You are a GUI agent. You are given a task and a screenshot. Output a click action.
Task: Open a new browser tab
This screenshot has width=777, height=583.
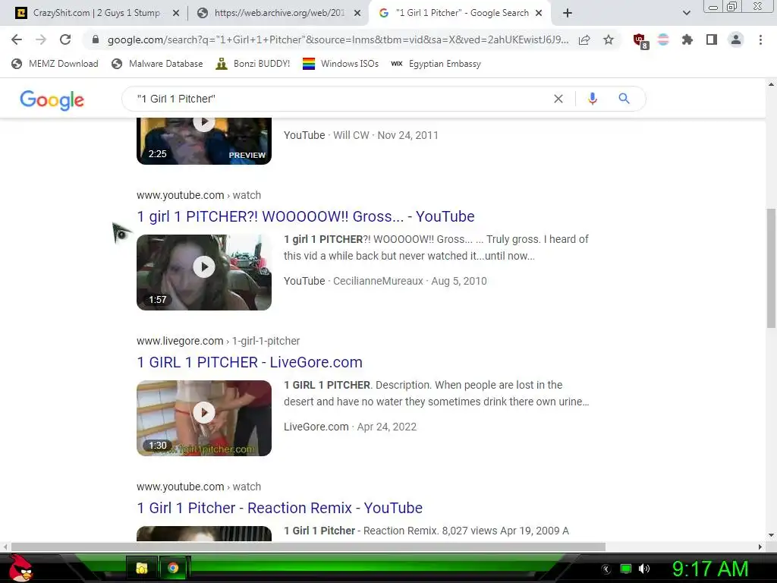point(568,13)
